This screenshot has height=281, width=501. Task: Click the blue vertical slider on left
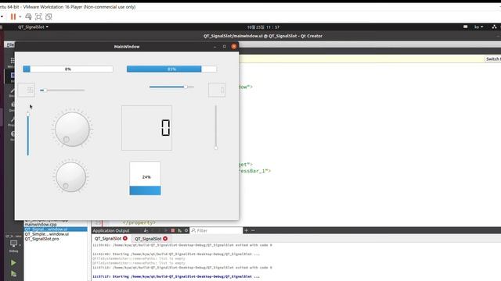[x=28, y=134]
